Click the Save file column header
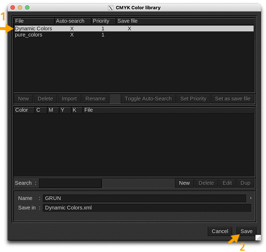 185,21
